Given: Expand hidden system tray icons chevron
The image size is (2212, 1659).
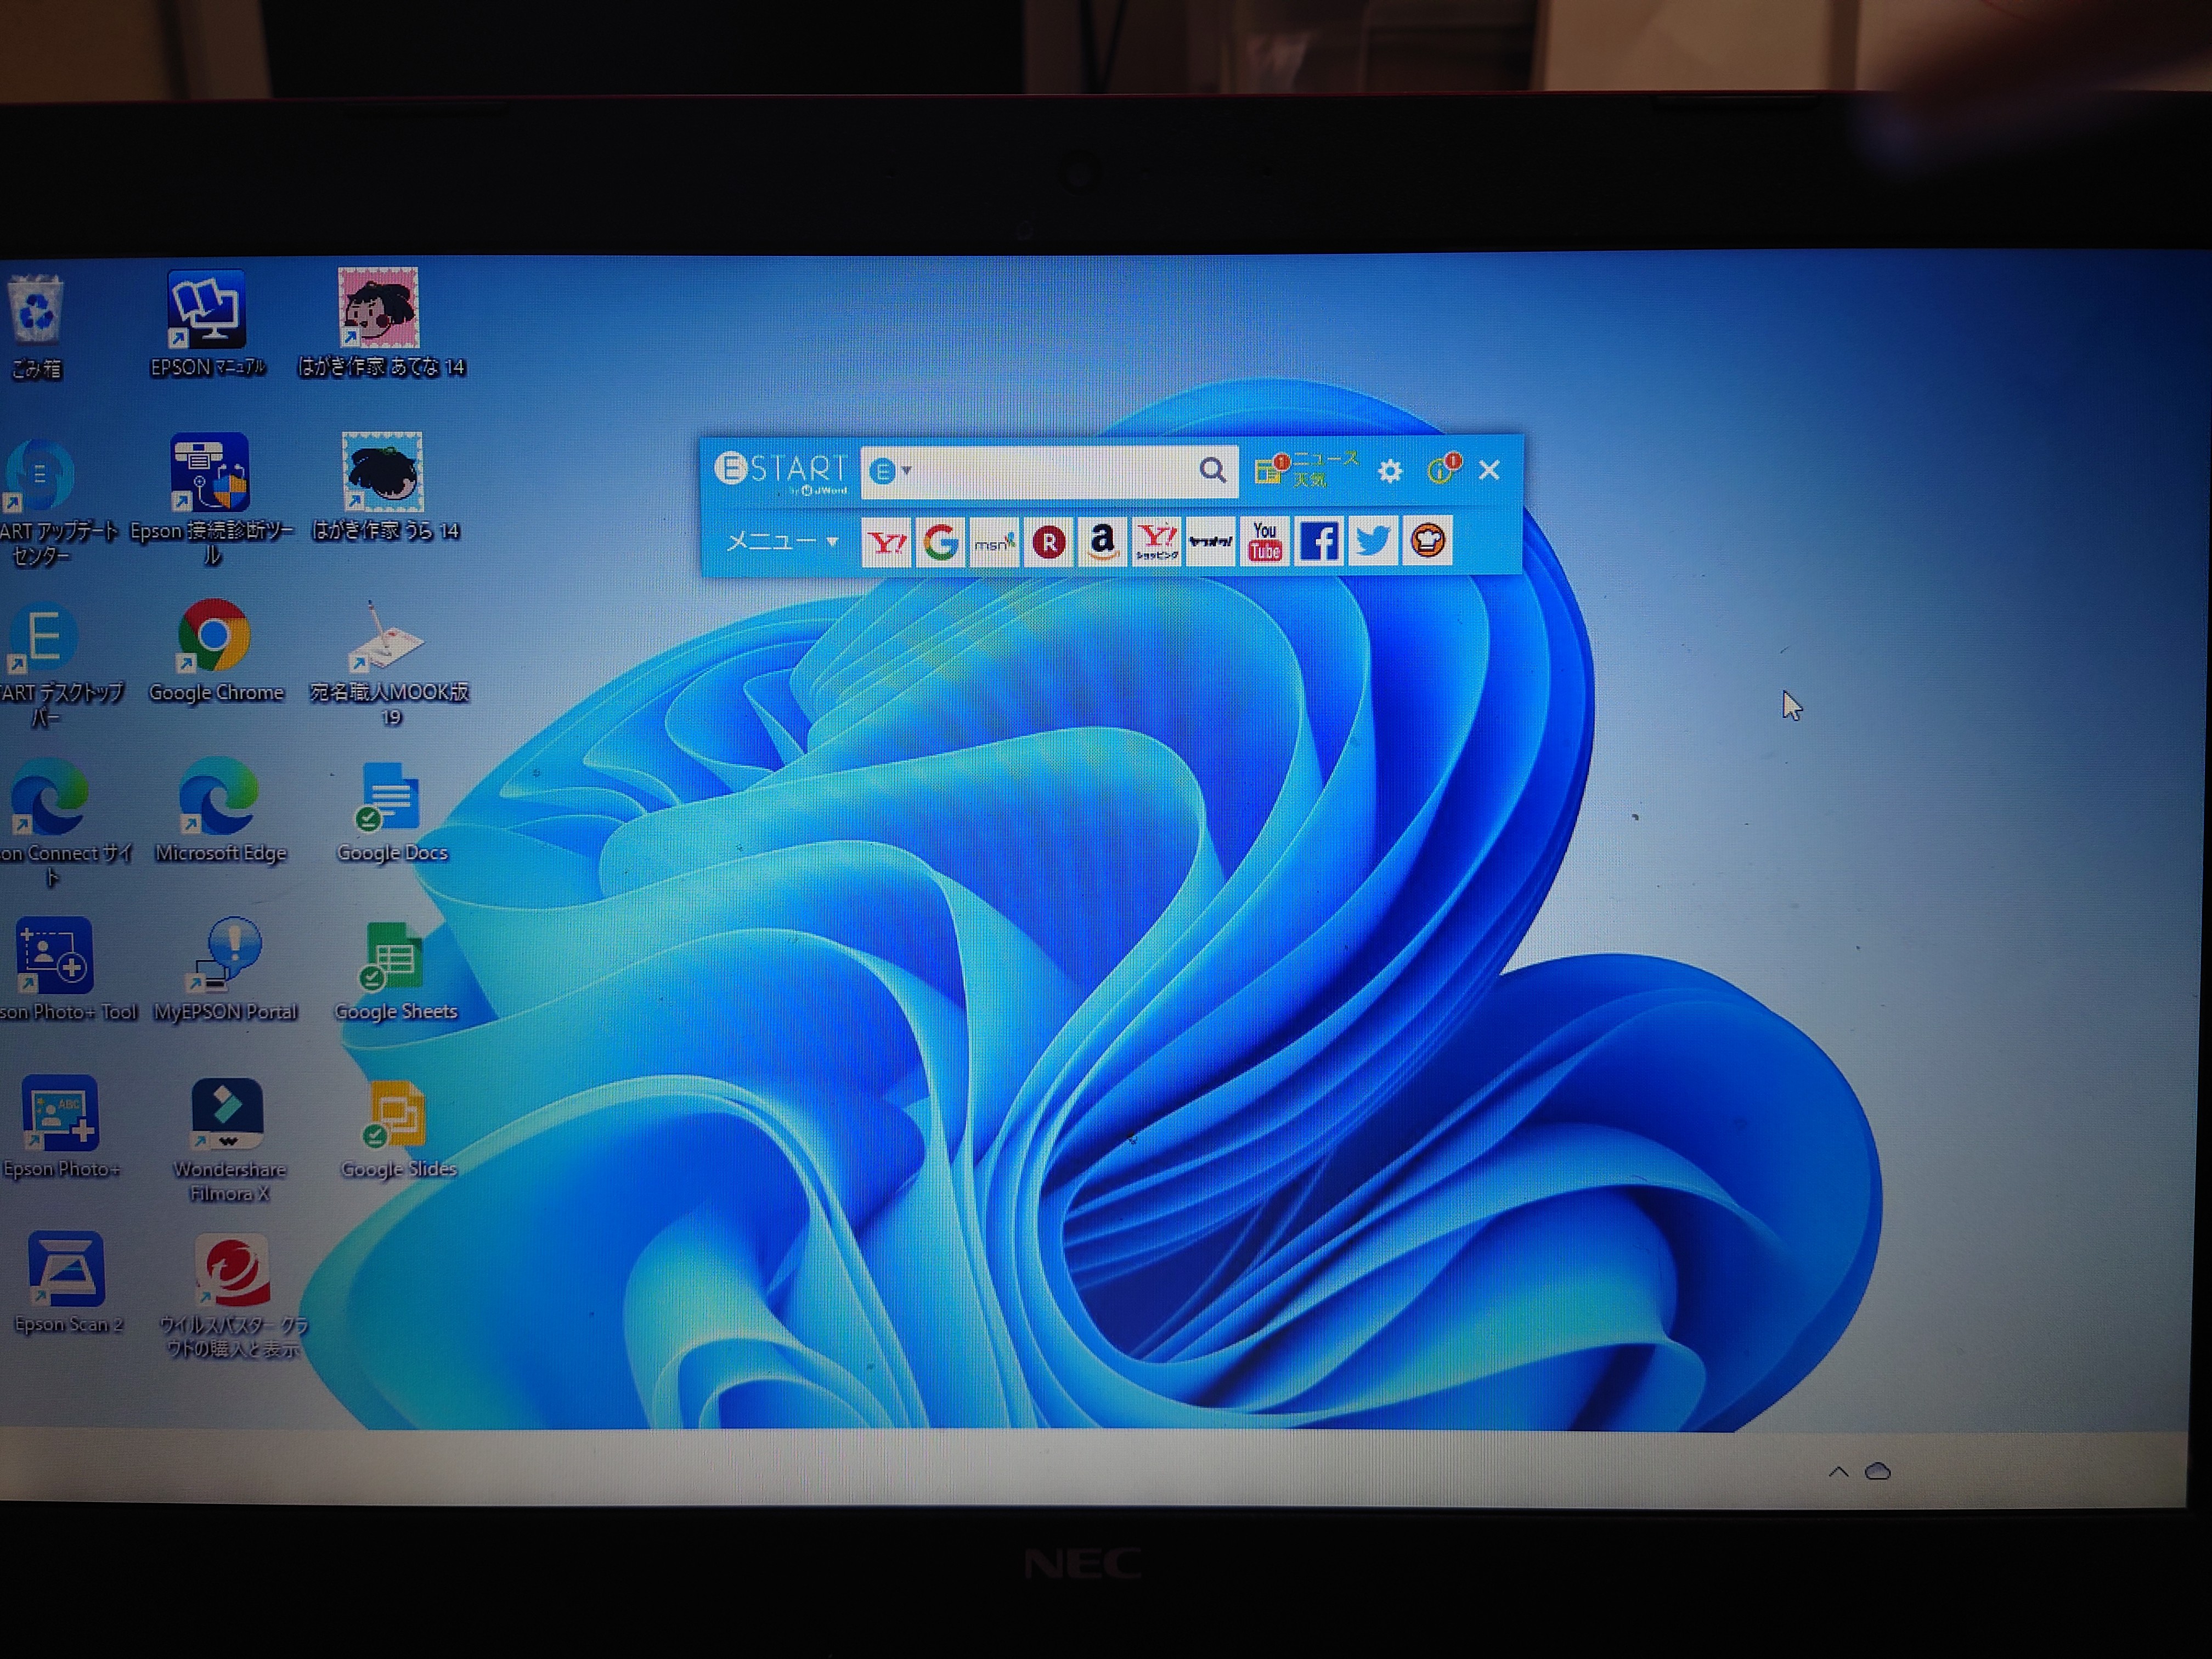Looking at the screenshot, I should pos(1838,1471).
